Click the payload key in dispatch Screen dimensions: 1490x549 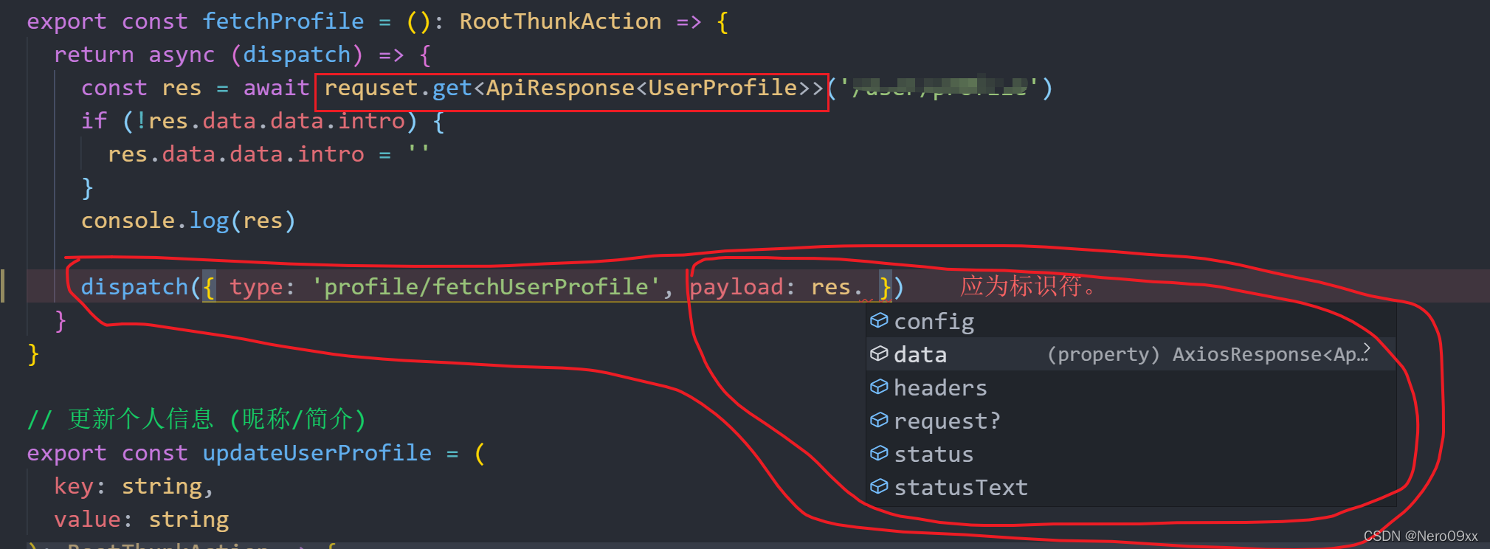736,287
